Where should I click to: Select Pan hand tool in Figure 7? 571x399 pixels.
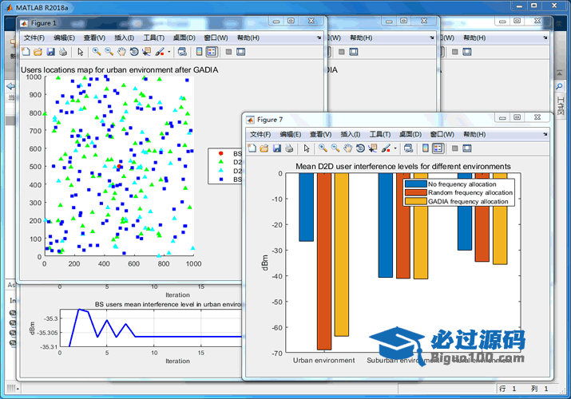(x=347, y=148)
